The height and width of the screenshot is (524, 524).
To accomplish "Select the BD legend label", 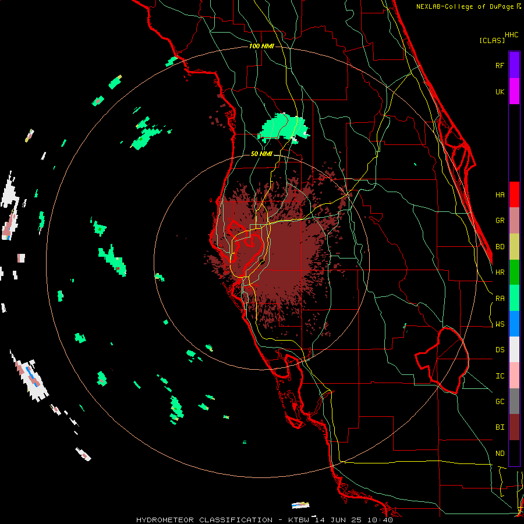I will coord(500,247).
